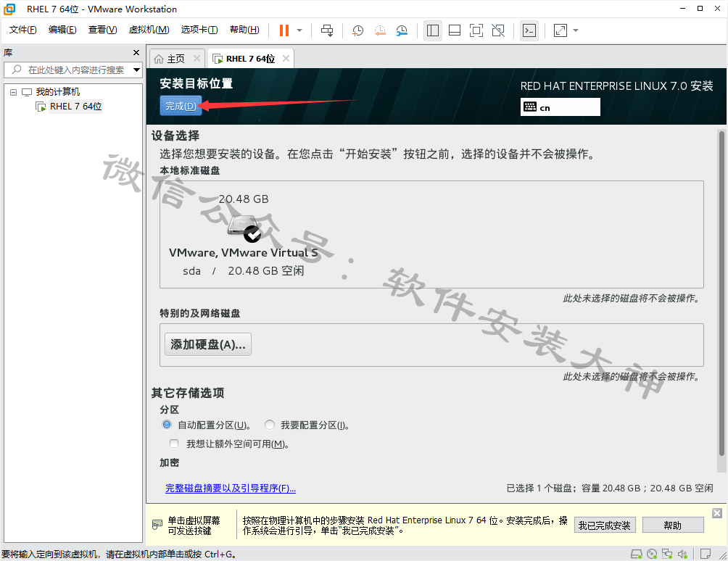
Task: Click the revert to snapshot icon
Action: point(380,30)
